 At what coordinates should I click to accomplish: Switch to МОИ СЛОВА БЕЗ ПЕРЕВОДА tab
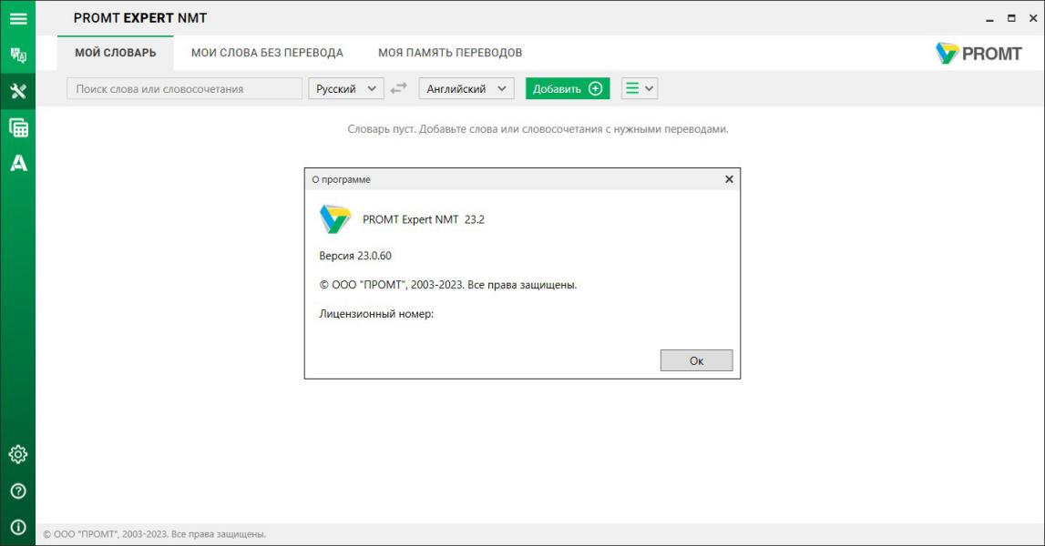(267, 53)
